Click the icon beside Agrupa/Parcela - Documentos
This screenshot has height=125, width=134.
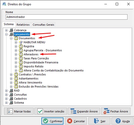click(21, 50)
